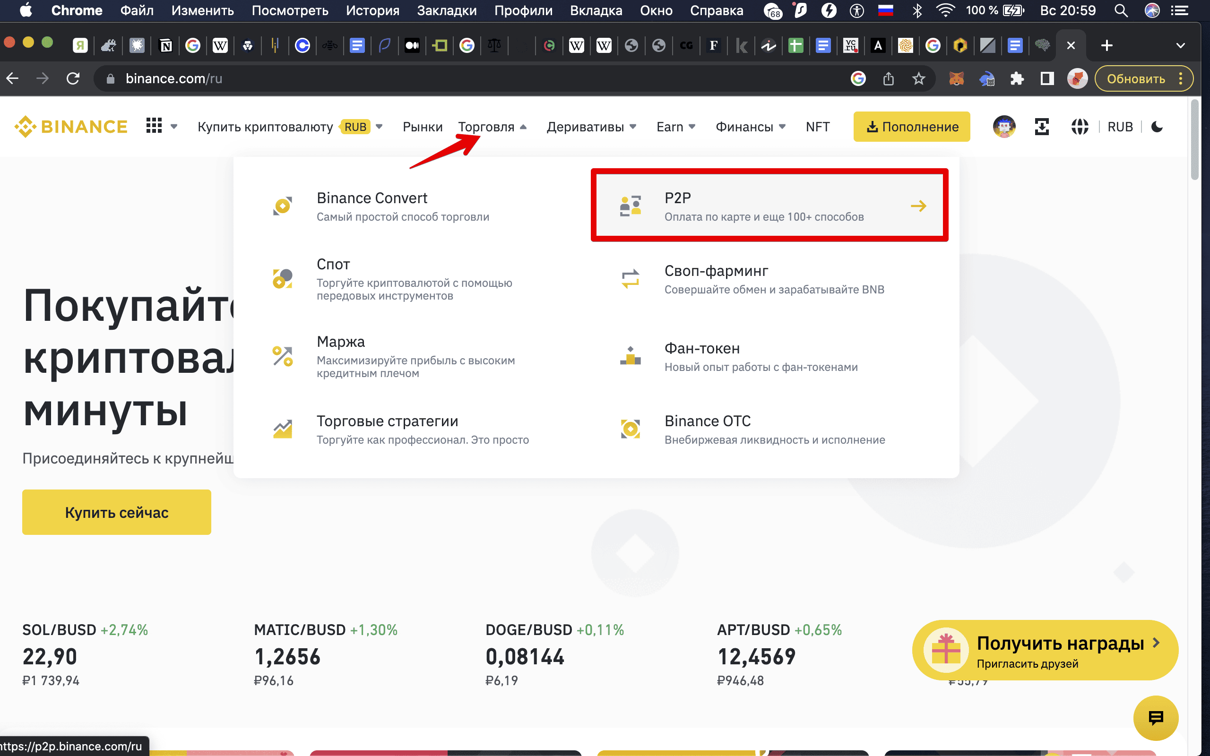Open the support chat bubble
The image size is (1210, 756).
(x=1156, y=718)
